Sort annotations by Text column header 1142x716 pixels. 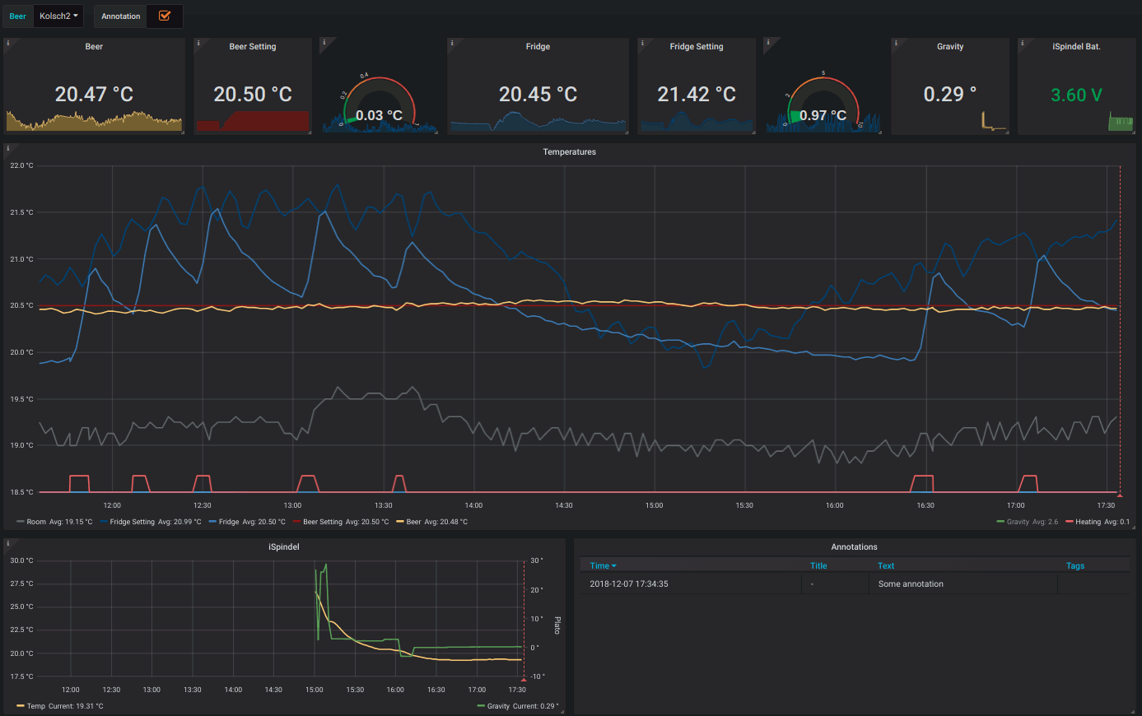[x=886, y=566]
